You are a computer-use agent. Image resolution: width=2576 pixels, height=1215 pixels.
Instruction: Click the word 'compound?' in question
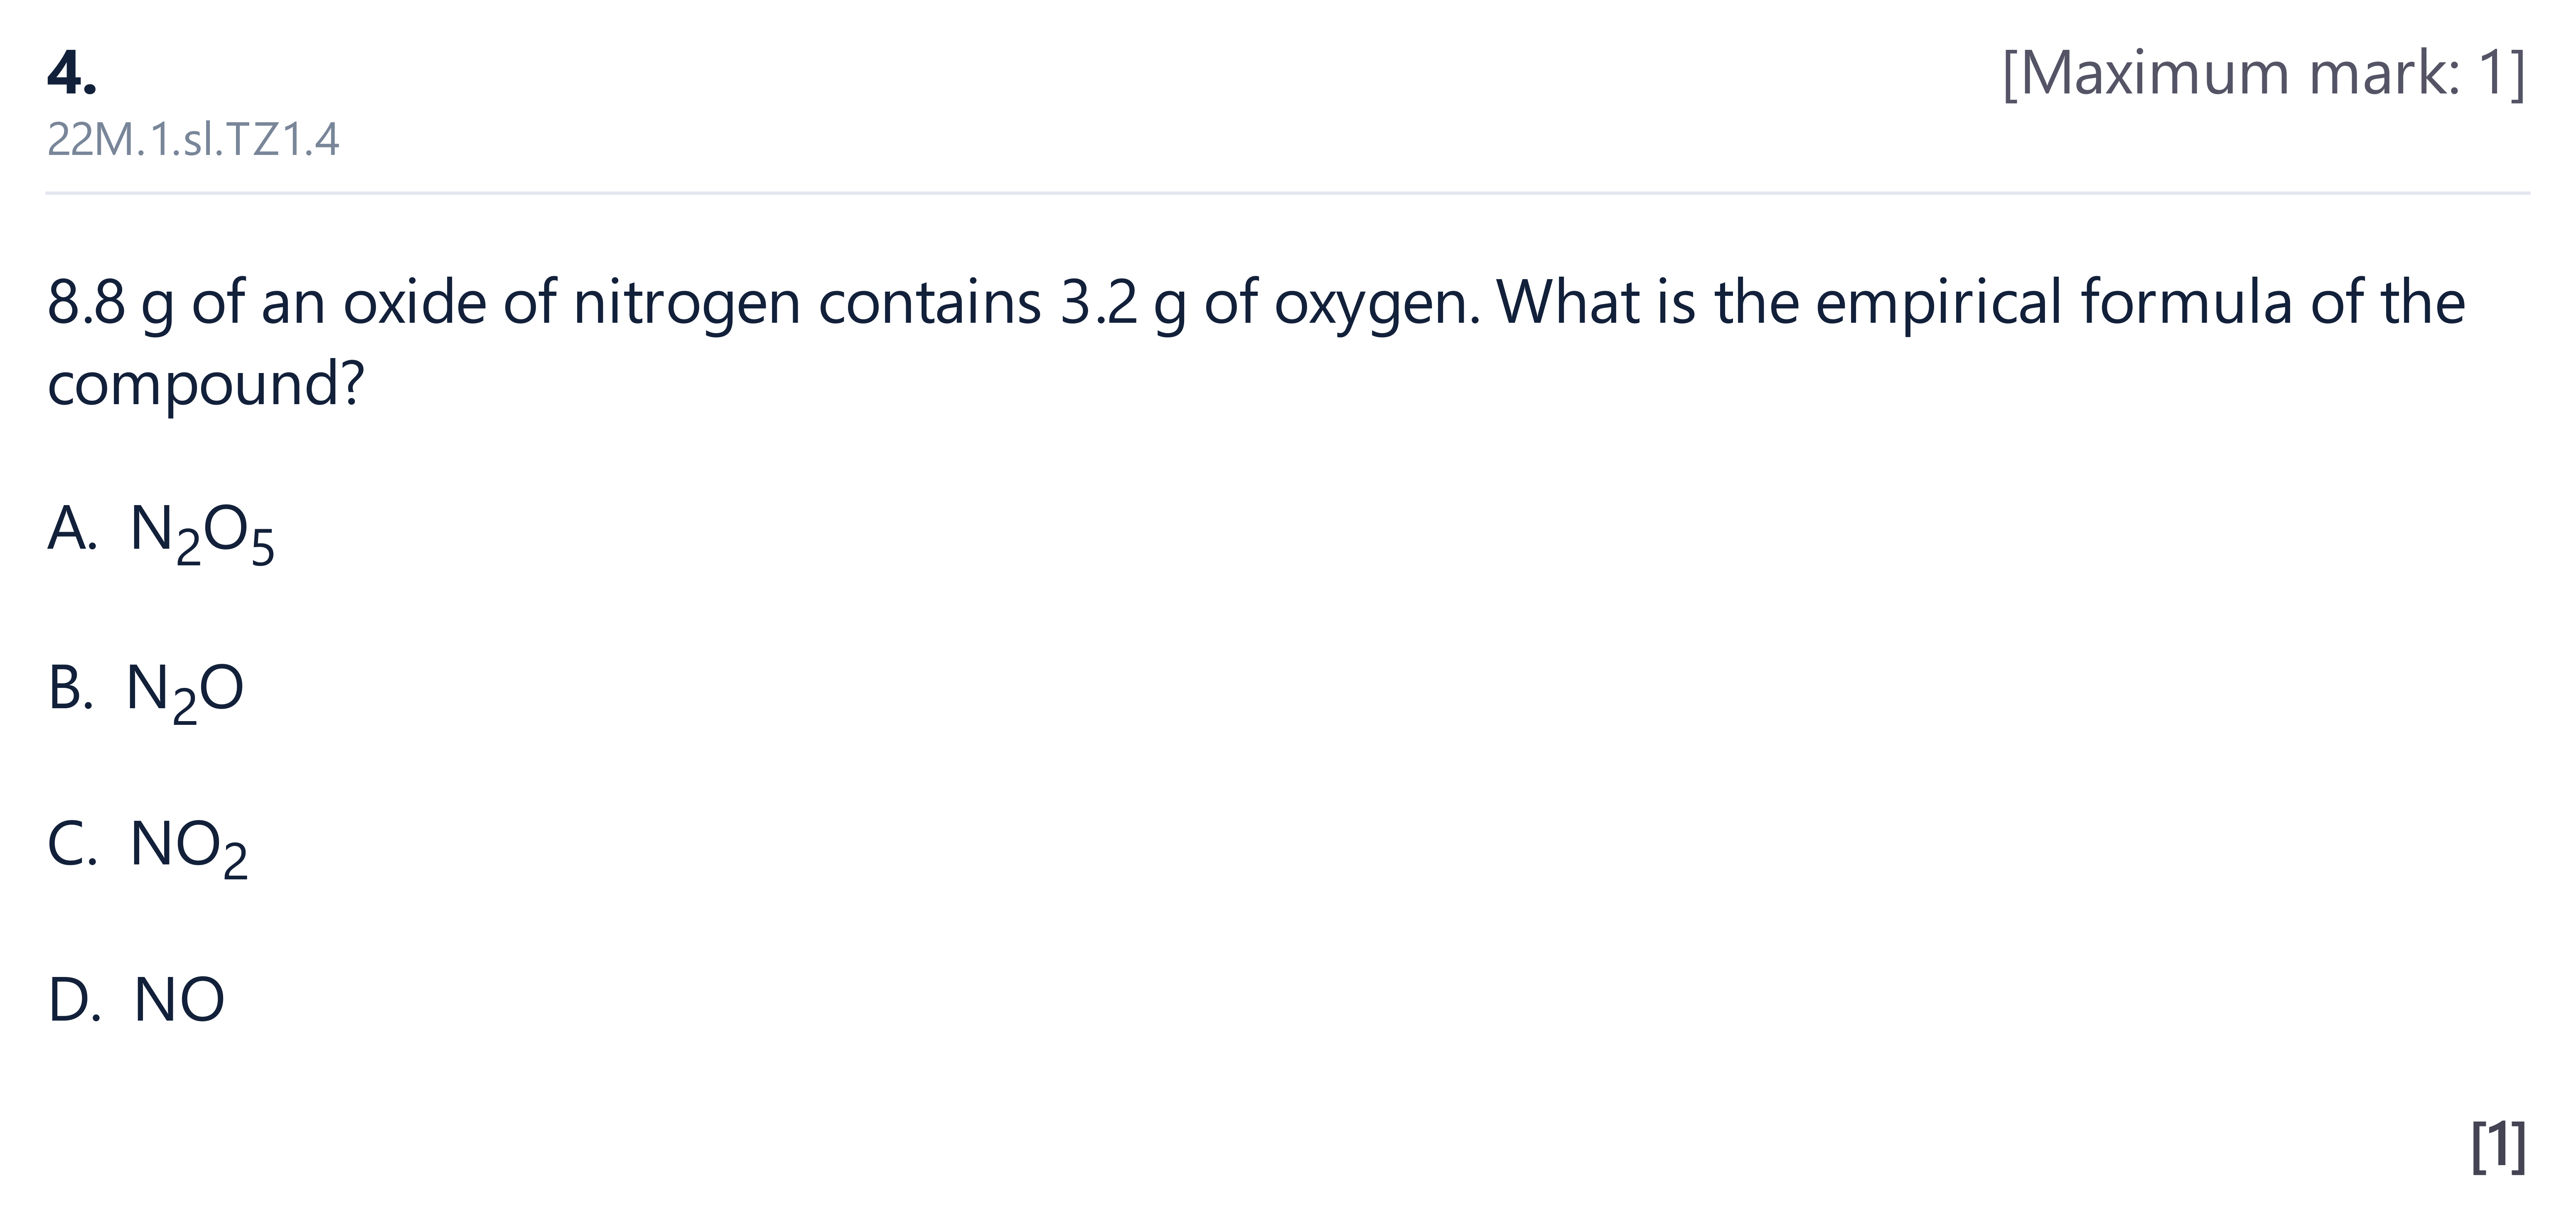pos(206,384)
